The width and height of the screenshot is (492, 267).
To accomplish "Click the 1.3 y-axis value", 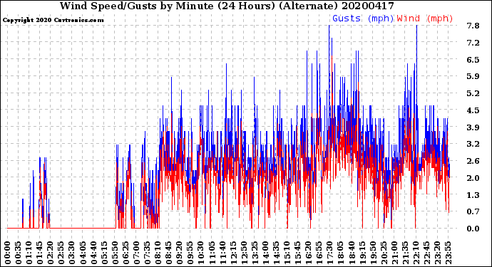I will click(x=473, y=195).
